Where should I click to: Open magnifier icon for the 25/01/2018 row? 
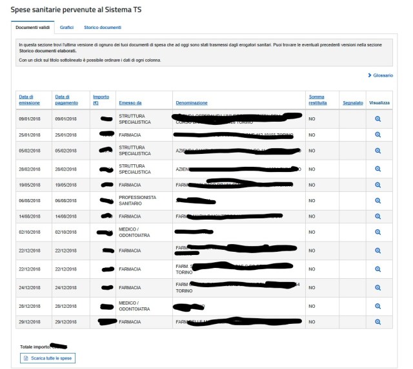click(378, 135)
